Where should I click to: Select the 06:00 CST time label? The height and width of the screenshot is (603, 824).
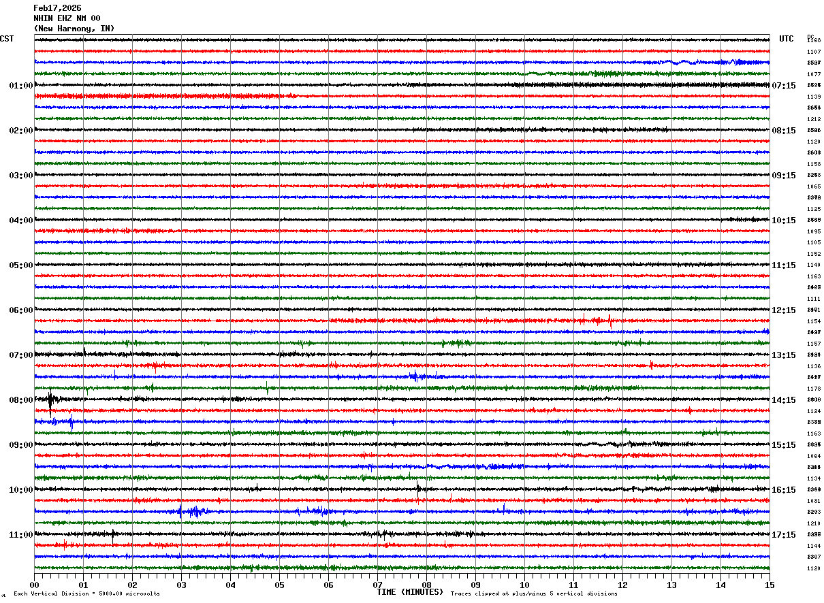(x=21, y=310)
